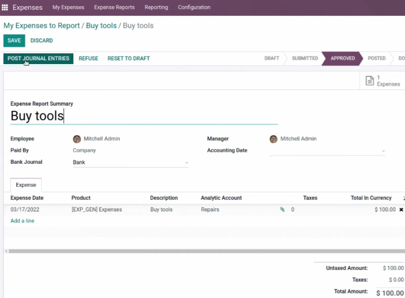
Task: Click the Approved status stage
Action: point(343,59)
